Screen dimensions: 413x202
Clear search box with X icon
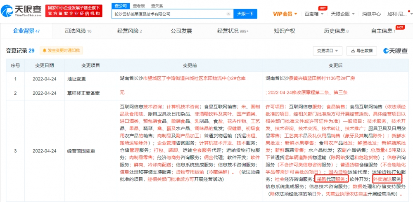(x=228, y=14)
